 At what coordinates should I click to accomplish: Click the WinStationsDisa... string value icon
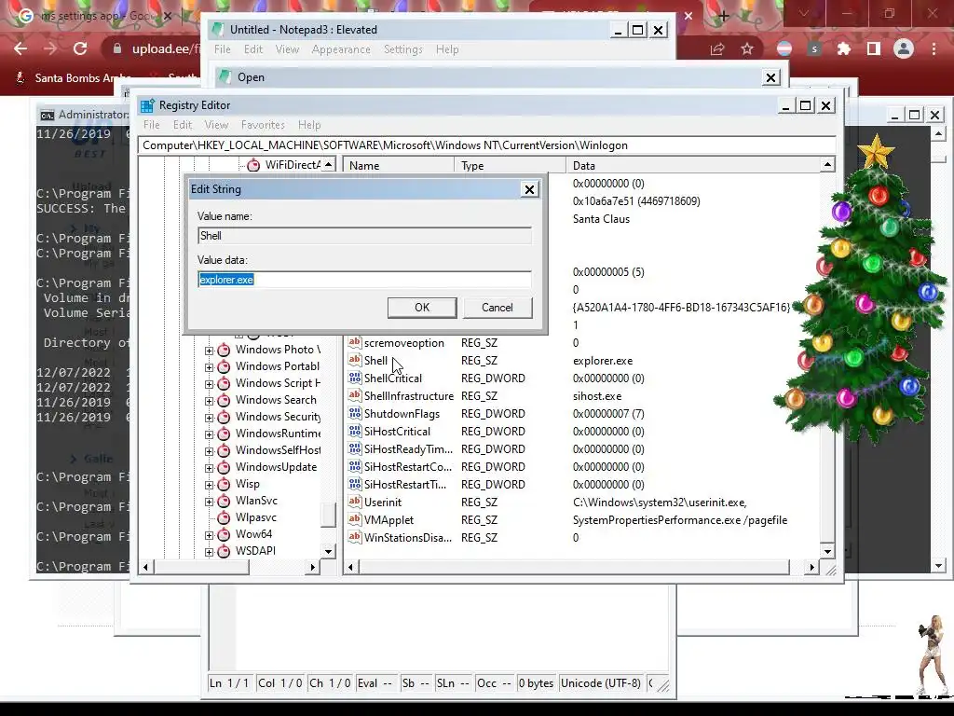tap(355, 537)
